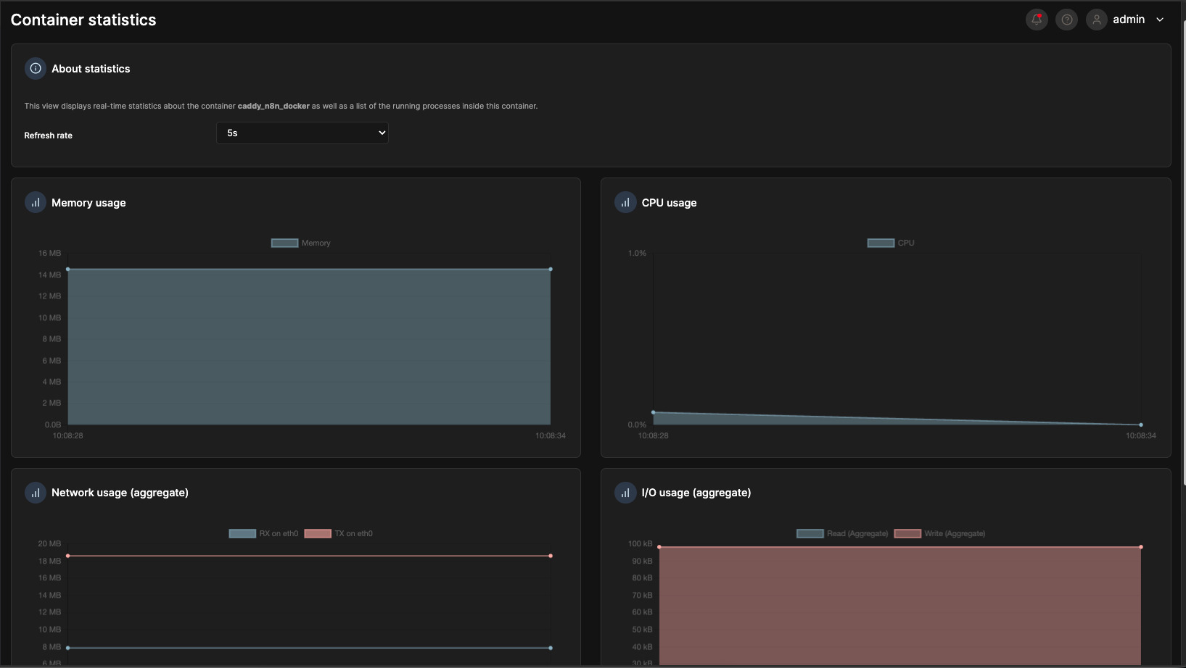The image size is (1186, 668).
Task: Click the Container statistics page title
Action: click(x=83, y=20)
